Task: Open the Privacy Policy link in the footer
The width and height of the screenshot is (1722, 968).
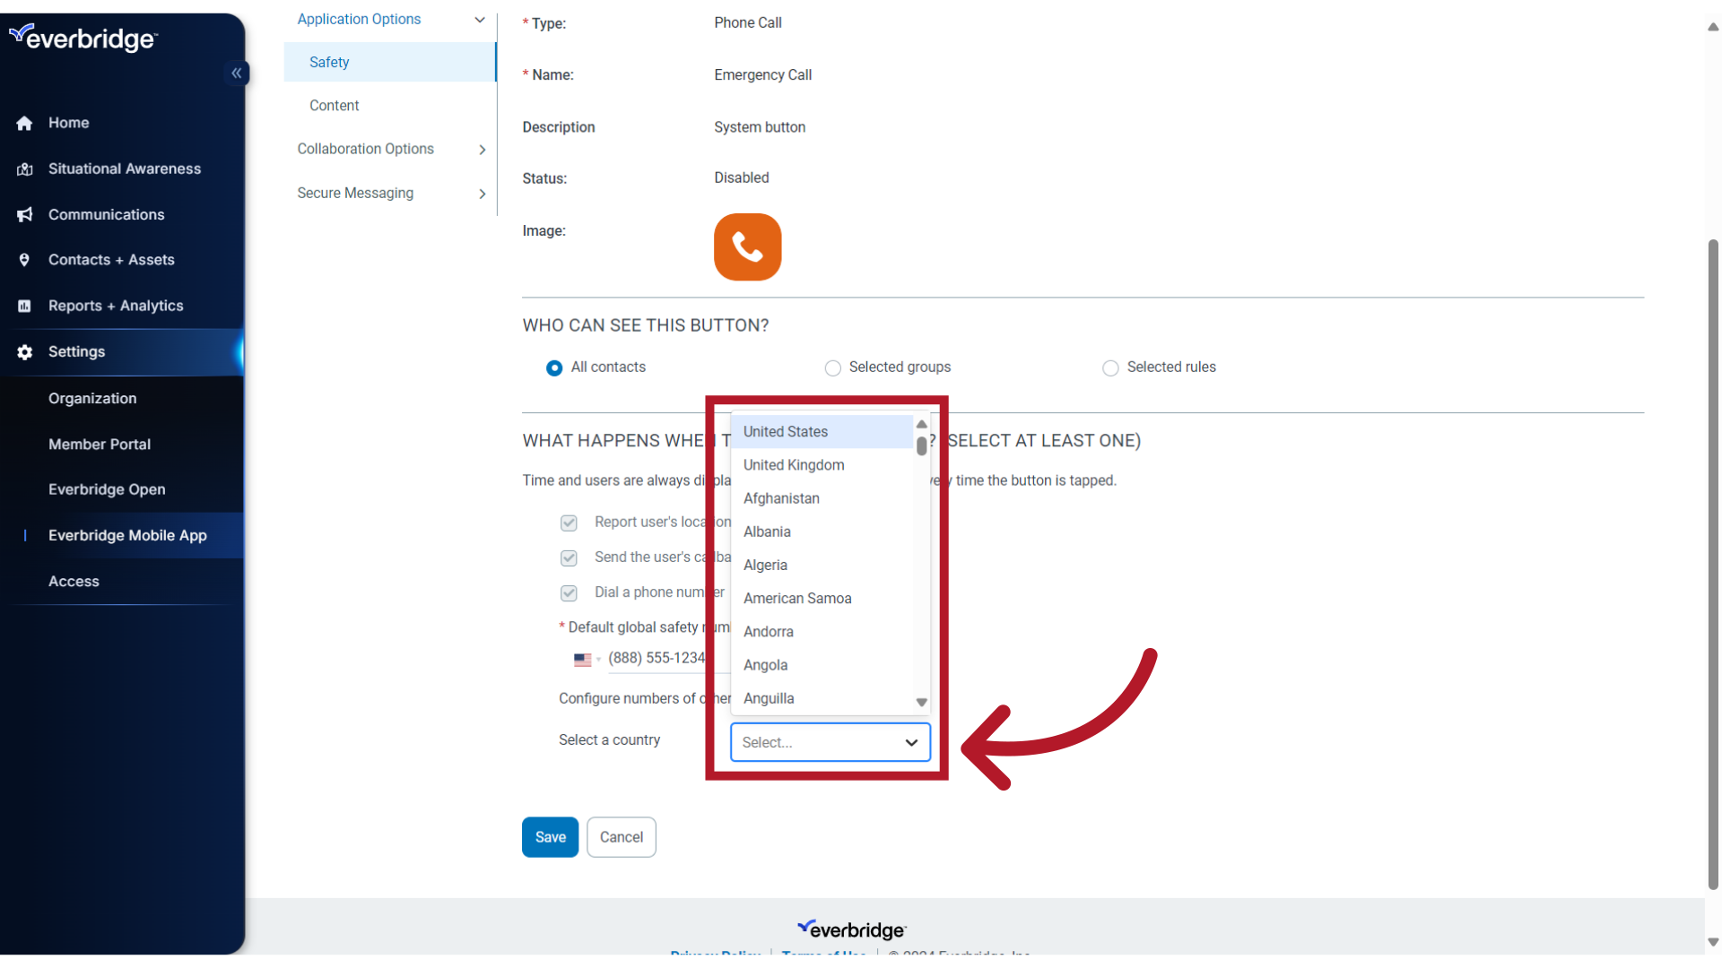Action: (715, 954)
